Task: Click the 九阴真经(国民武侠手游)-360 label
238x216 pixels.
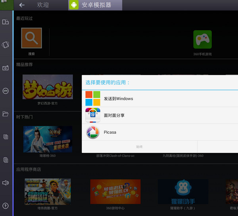Action: [183, 156]
